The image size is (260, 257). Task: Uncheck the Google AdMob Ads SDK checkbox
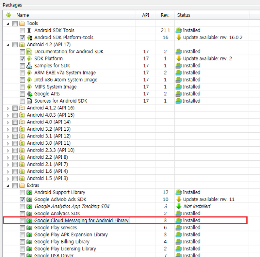pos(22,200)
